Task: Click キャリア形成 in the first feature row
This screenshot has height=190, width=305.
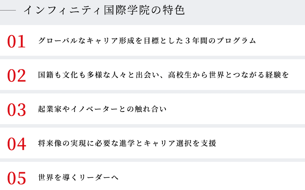Action: pos(110,41)
